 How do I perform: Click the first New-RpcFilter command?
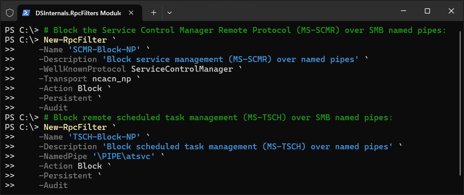[75, 40]
